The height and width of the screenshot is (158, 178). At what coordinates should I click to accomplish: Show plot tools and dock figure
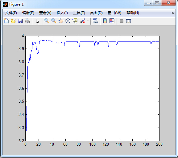coord(129,21)
